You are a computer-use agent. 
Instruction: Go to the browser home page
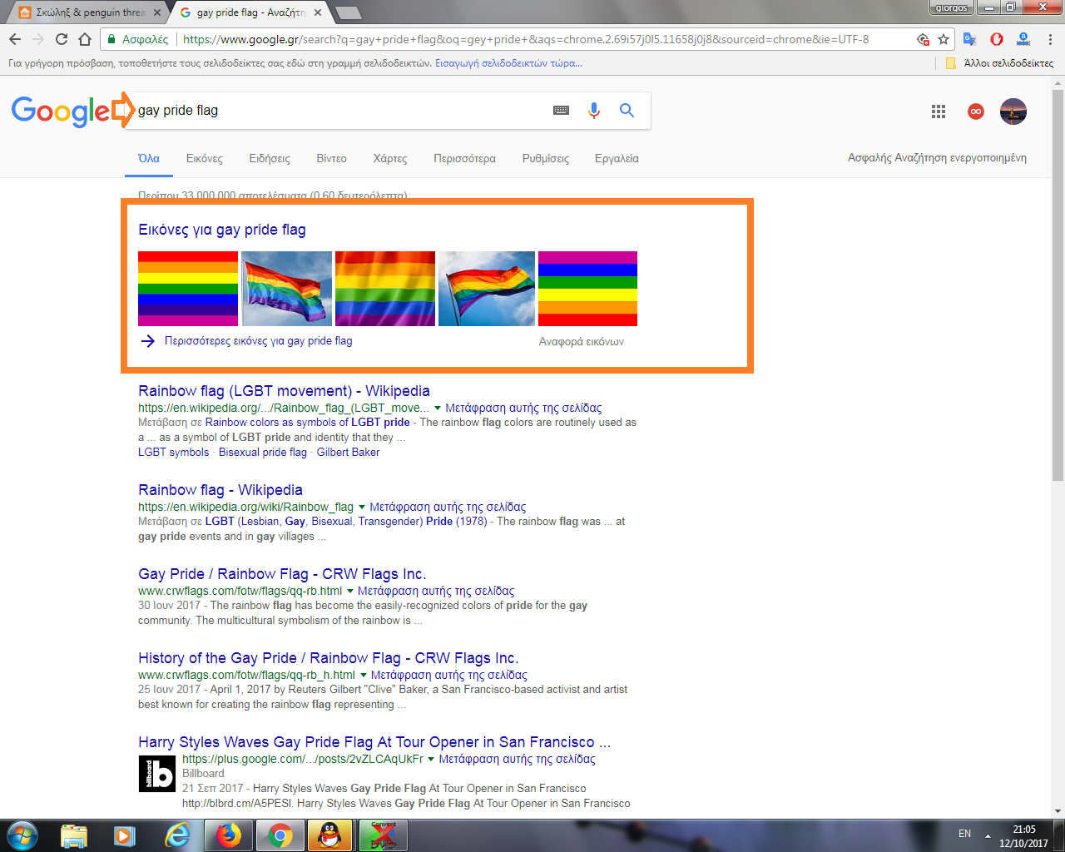(x=85, y=39)
